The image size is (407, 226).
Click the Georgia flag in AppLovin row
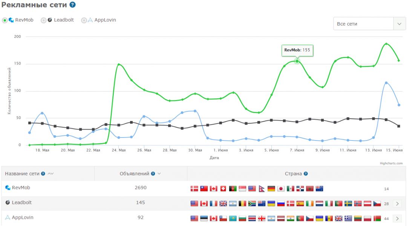(x=262, y=218)
